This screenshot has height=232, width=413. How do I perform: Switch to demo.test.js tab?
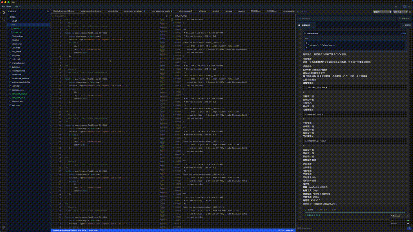113,11
